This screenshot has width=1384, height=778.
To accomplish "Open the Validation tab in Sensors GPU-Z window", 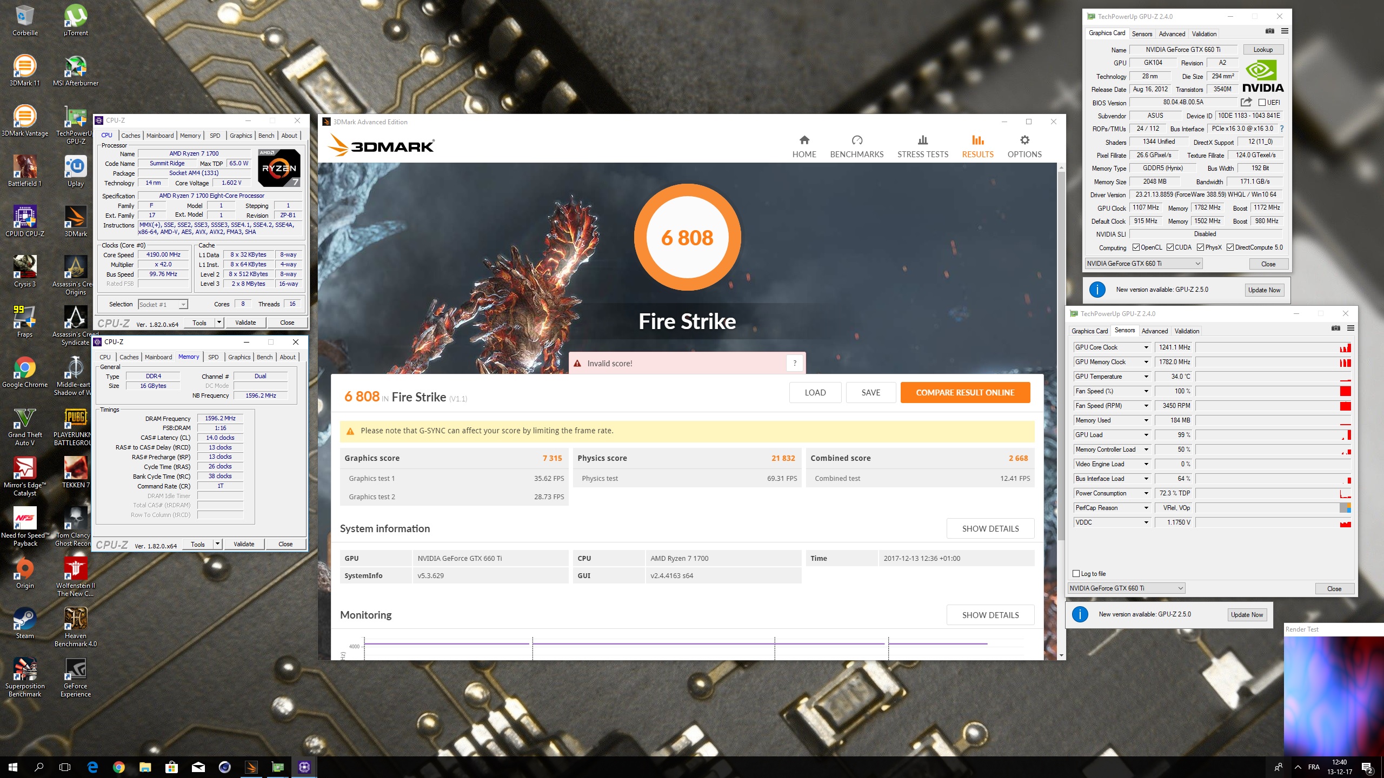I will (1187, 331).
